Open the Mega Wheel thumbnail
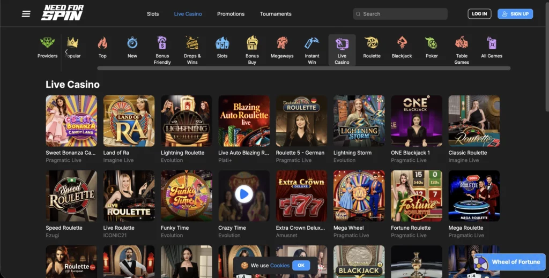 pyautogui.click(x=359, y=196)
